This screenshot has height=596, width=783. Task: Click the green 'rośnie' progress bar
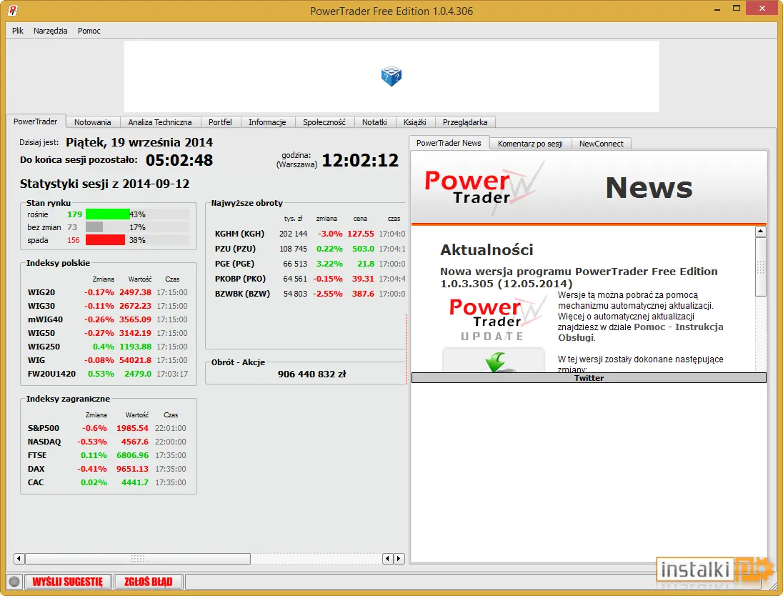[108, 214]
